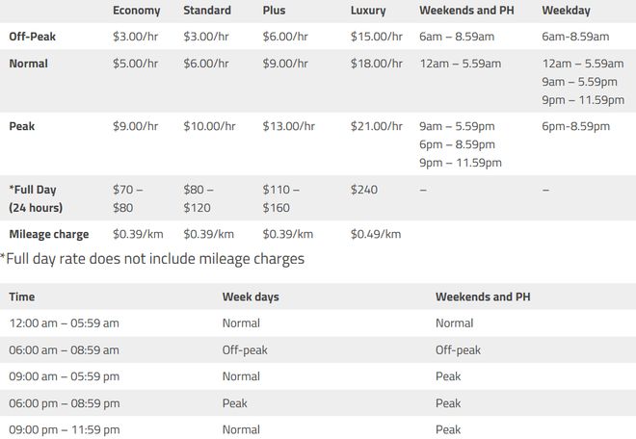
Task: Select the Weekends and PH header in top table
Action: (x=466, y=11)
